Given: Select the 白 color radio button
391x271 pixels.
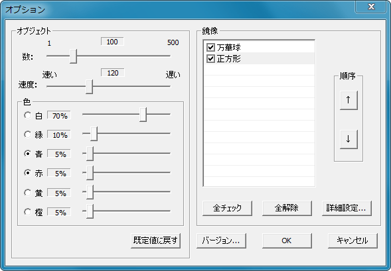Looking at the screenshot, I should [x=27, y=115].
